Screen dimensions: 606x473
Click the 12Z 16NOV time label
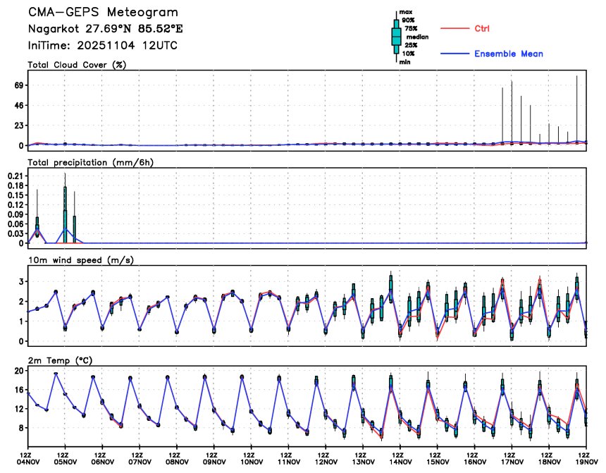pyautogui.click(x=475, y=458)
